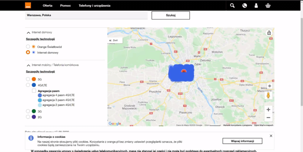Open the Oferta menu
Screen dimensions: 303x152
48,5
